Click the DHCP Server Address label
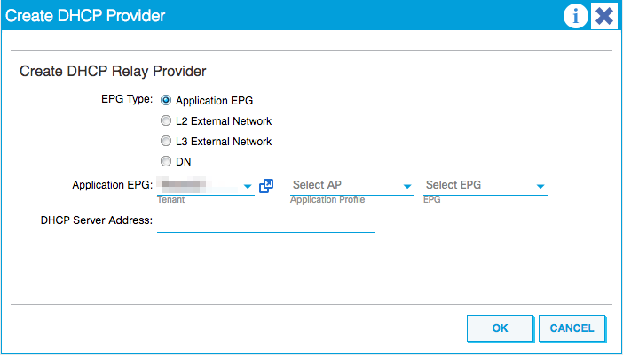 tap(97, 220)
